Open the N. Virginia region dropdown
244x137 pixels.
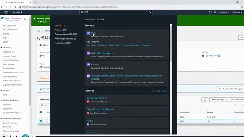point(237,12)
